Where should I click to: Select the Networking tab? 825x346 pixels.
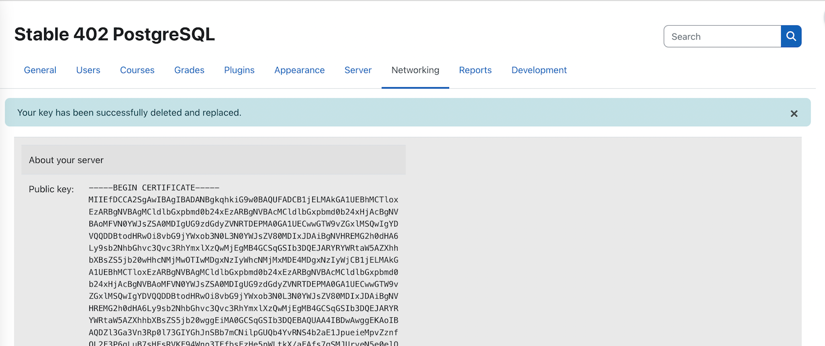point(415,70)
